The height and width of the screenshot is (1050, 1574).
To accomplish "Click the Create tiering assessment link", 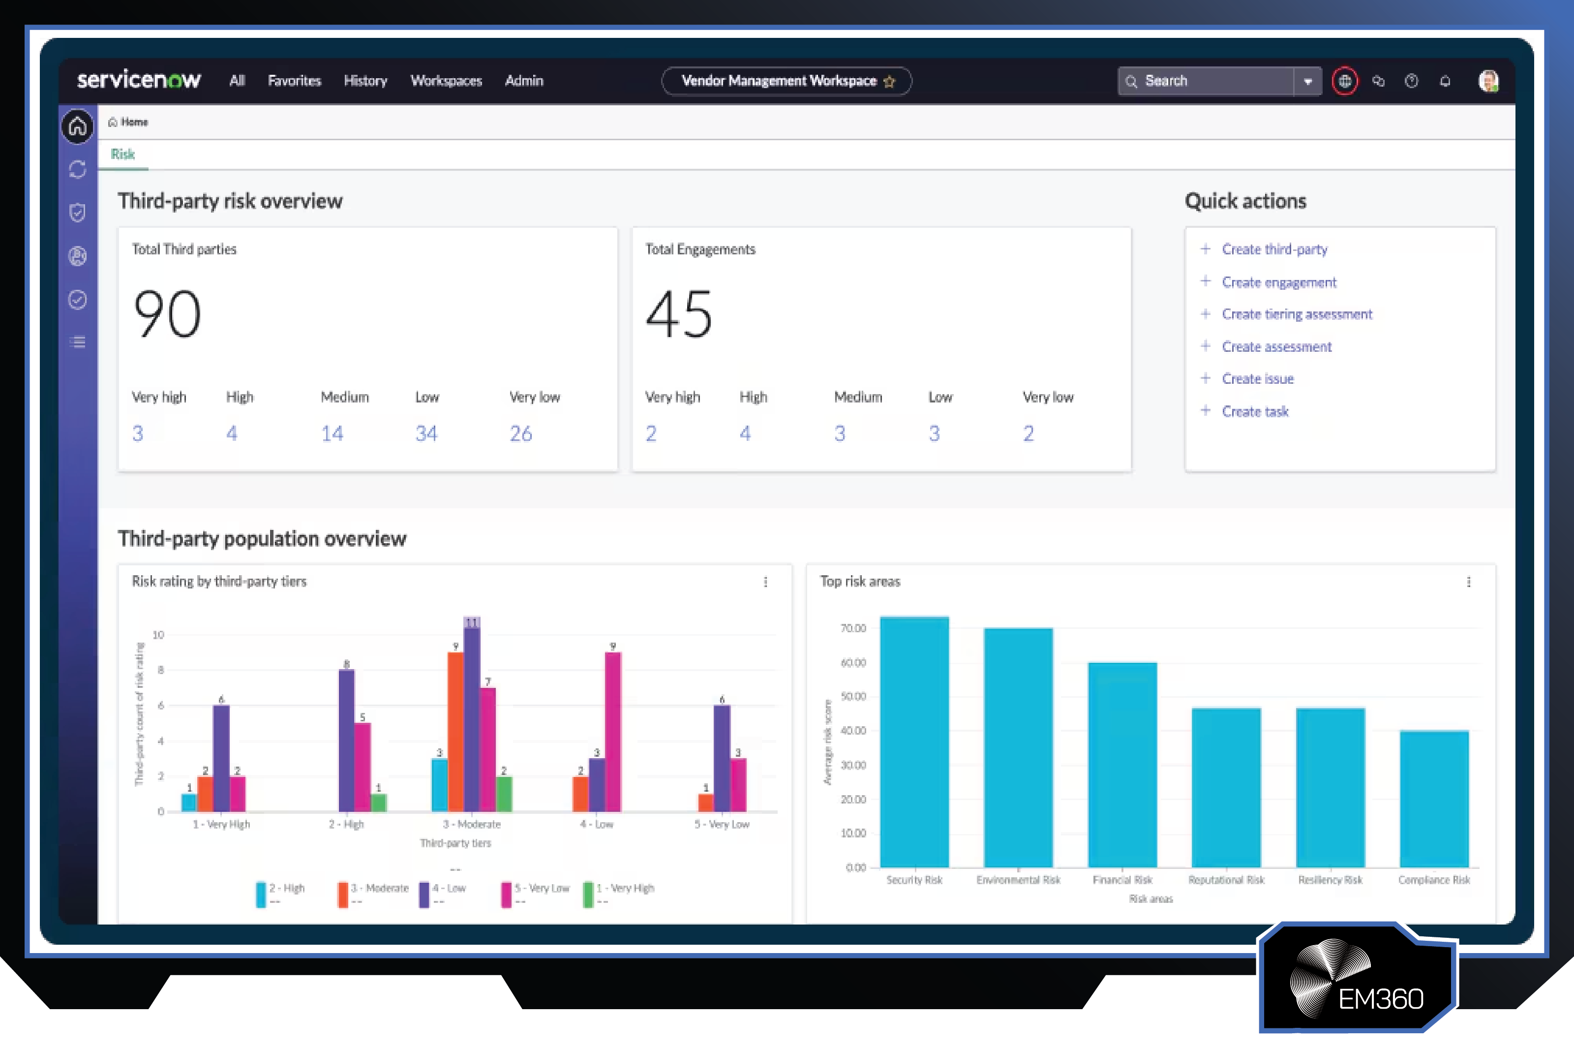I will 1297,314.
